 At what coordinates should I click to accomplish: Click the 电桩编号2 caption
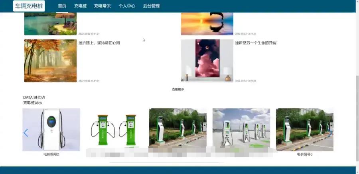[x=51, y=155]
